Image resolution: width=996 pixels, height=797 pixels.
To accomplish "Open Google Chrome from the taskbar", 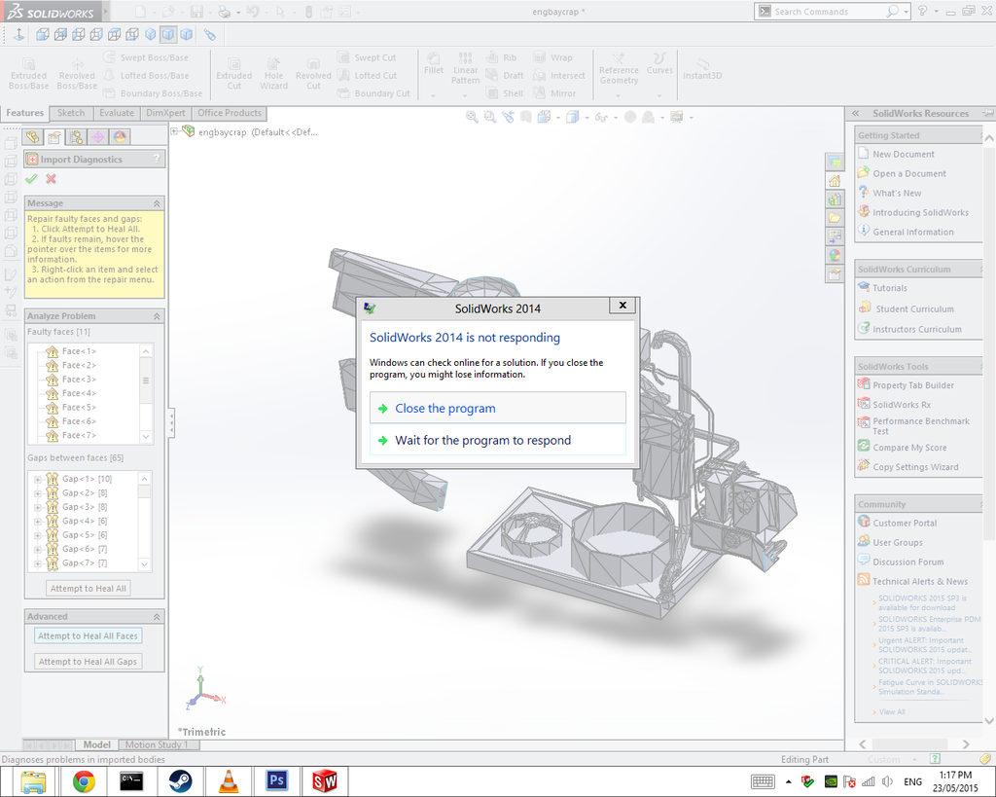I will tap(84, 781).
